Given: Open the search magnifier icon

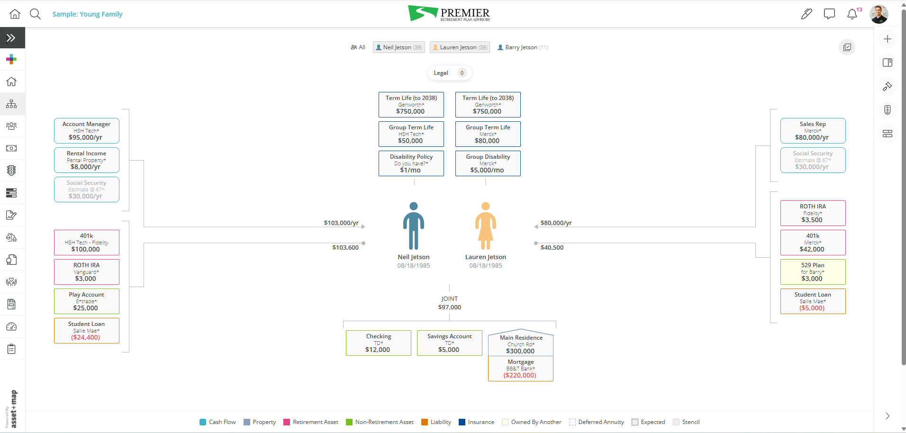Looking at the screenshot, I should [35, 14].
